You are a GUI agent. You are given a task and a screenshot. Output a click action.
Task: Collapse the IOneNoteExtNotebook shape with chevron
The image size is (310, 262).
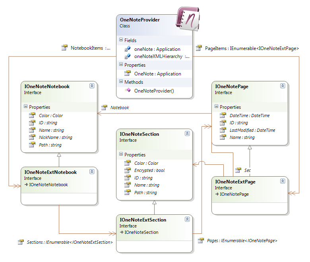(92, 171)
